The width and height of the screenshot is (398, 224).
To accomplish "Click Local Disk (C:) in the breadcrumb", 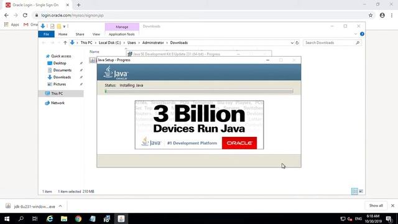I will pyautogui.click(x=109, y=43).
